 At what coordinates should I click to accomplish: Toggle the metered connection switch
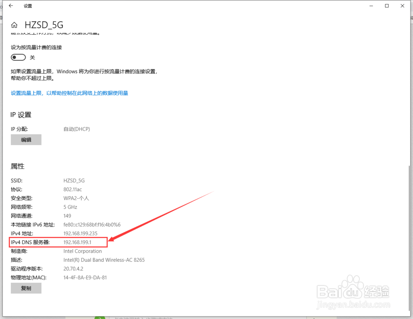(18, 57)
